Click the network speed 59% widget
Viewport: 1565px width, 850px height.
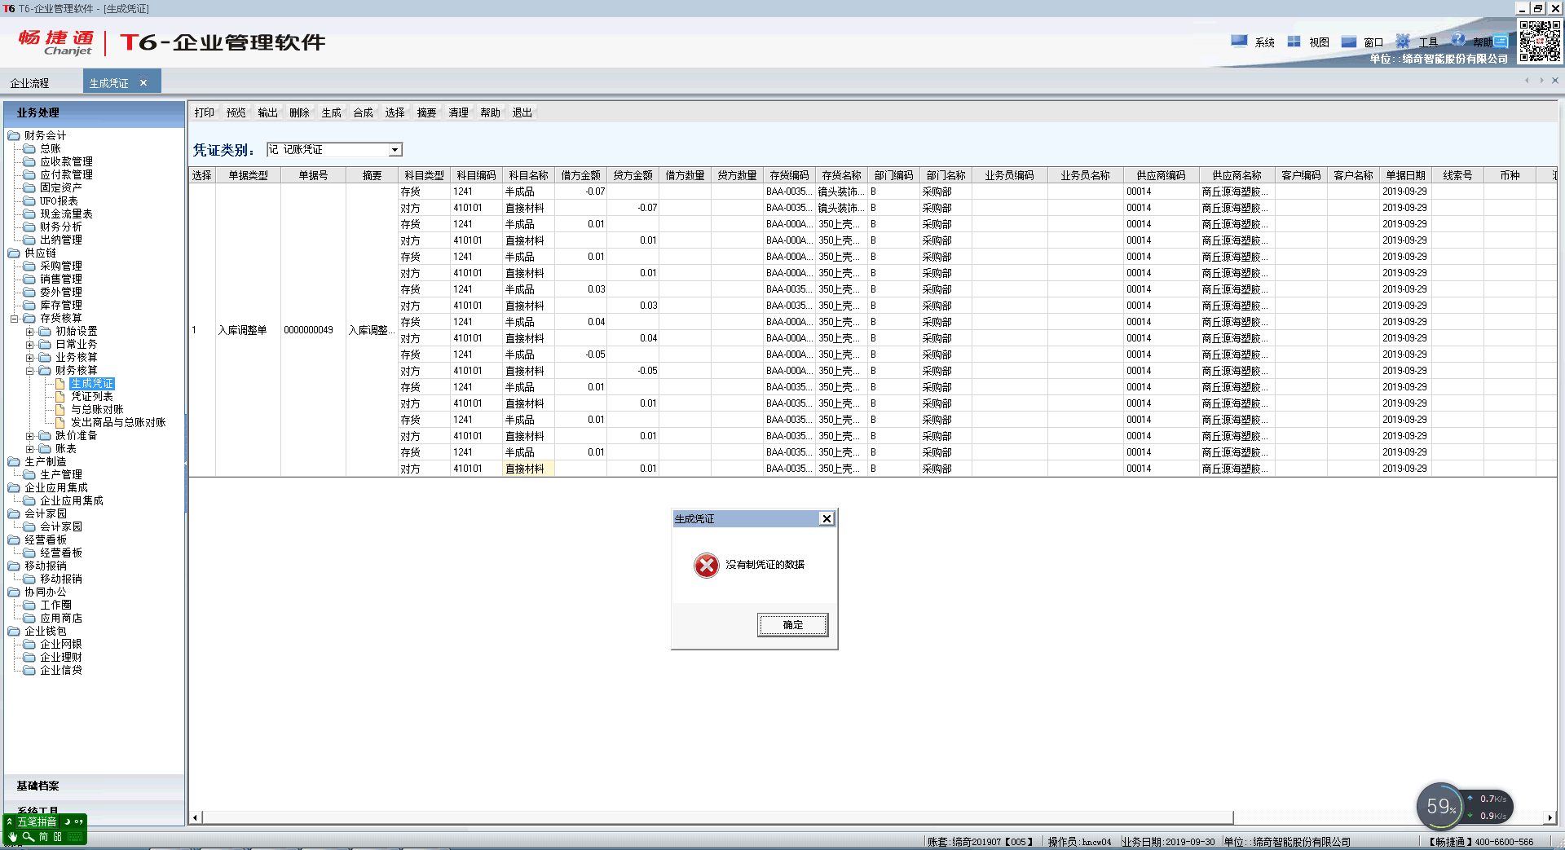[1440, 807]
